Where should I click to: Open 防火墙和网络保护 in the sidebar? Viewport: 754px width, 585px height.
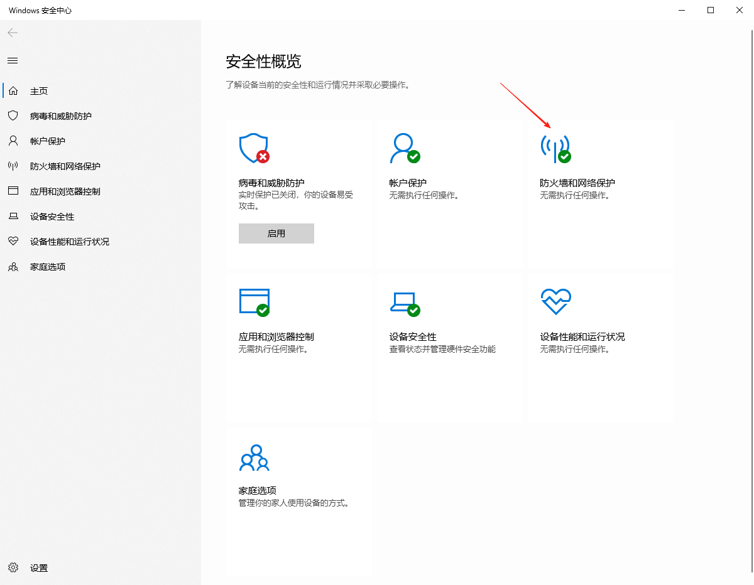pos(65,166)
